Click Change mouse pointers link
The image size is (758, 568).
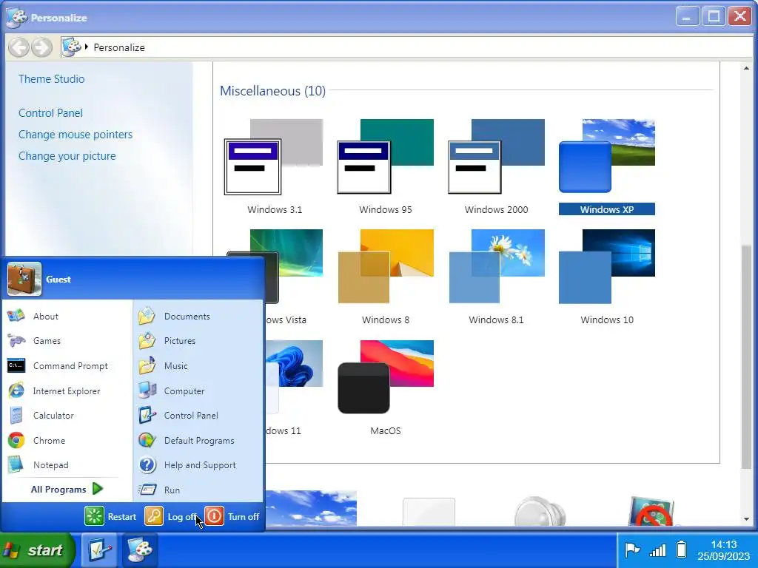coord(76,135)
